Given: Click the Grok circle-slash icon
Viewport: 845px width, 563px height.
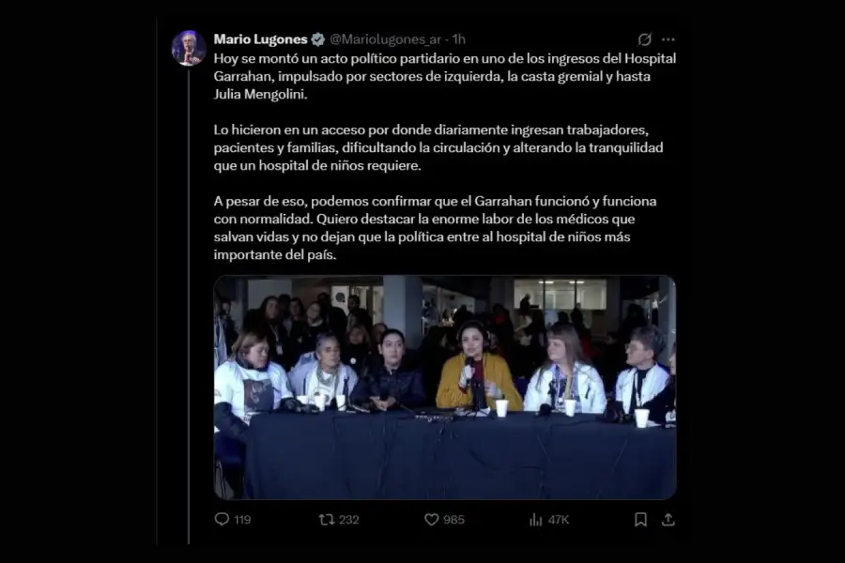Looking at the screenshot, I should pos(644,39).
